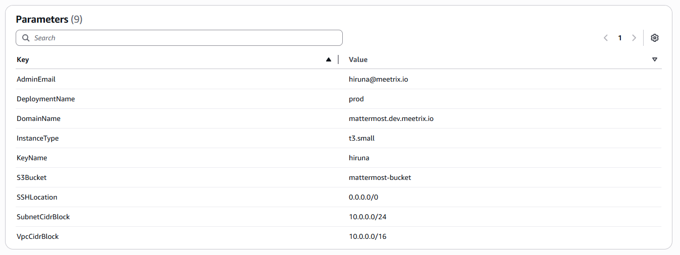Click the hiruna@meetrix.io value

click(378, 79)
